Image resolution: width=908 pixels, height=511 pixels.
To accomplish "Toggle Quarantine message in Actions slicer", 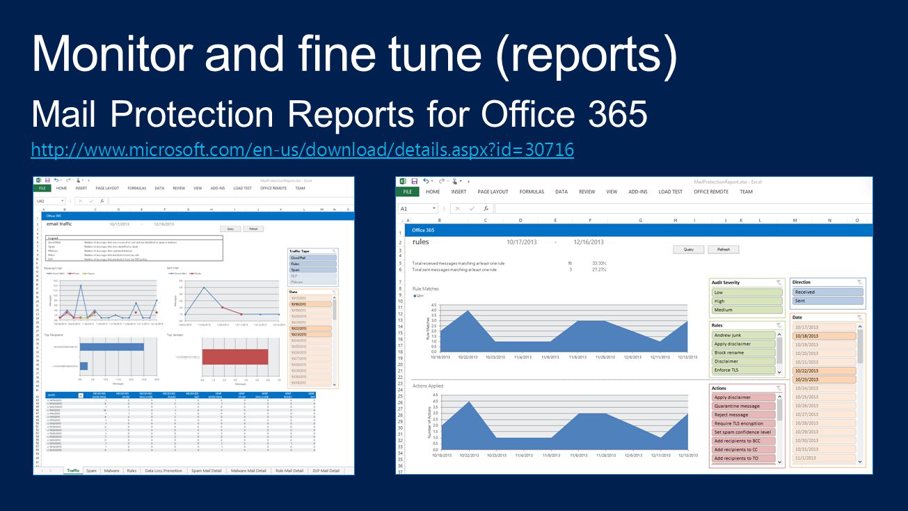I will pos(744,406).
